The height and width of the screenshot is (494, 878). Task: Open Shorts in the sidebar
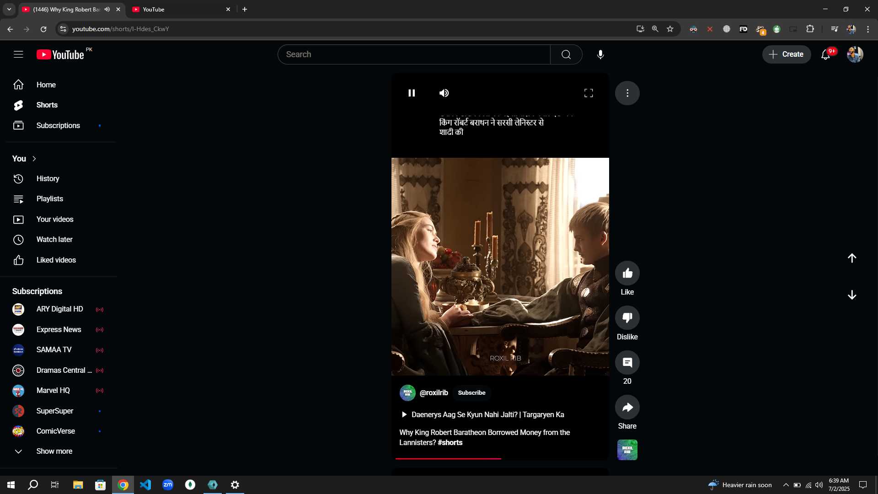click(x=59, y=105)
